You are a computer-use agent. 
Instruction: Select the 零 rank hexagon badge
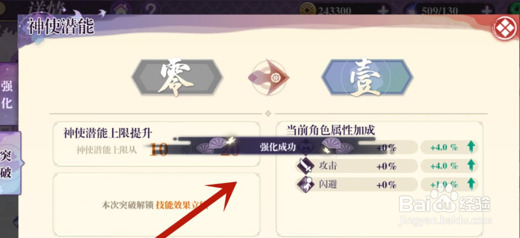[x=177, y=78]
